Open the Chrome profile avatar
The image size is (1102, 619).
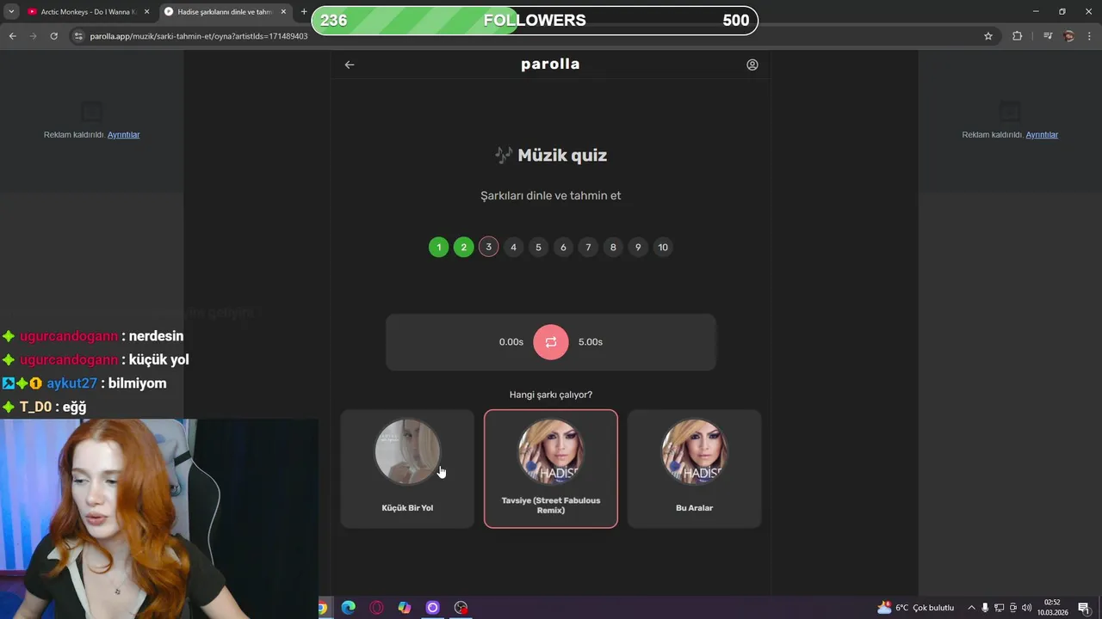tap(1069, 36)
